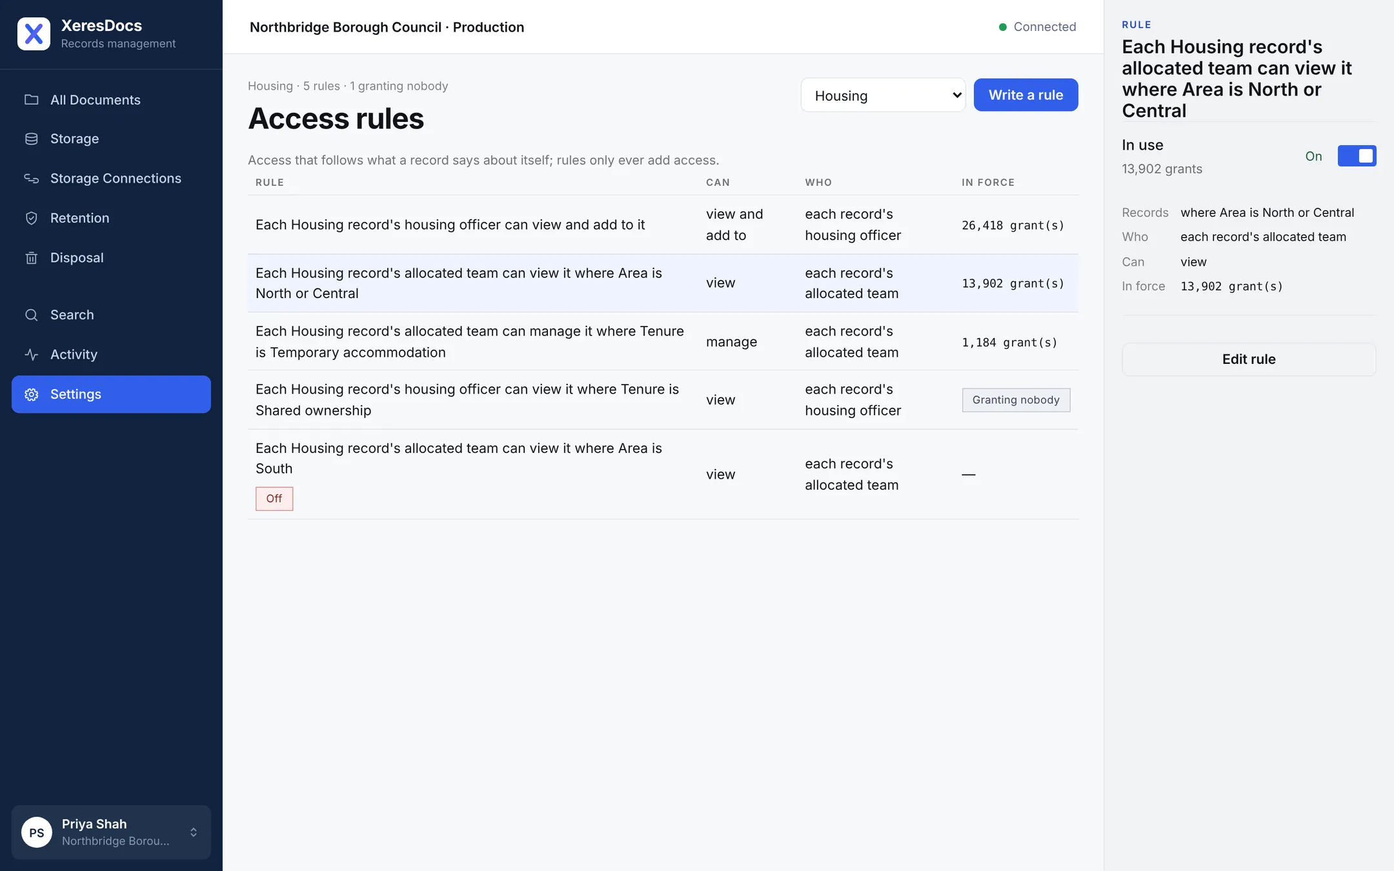1394x871 pixels.
Task: Click 'where Area is North or Central' detail value
Action: tap(1268, 213)
